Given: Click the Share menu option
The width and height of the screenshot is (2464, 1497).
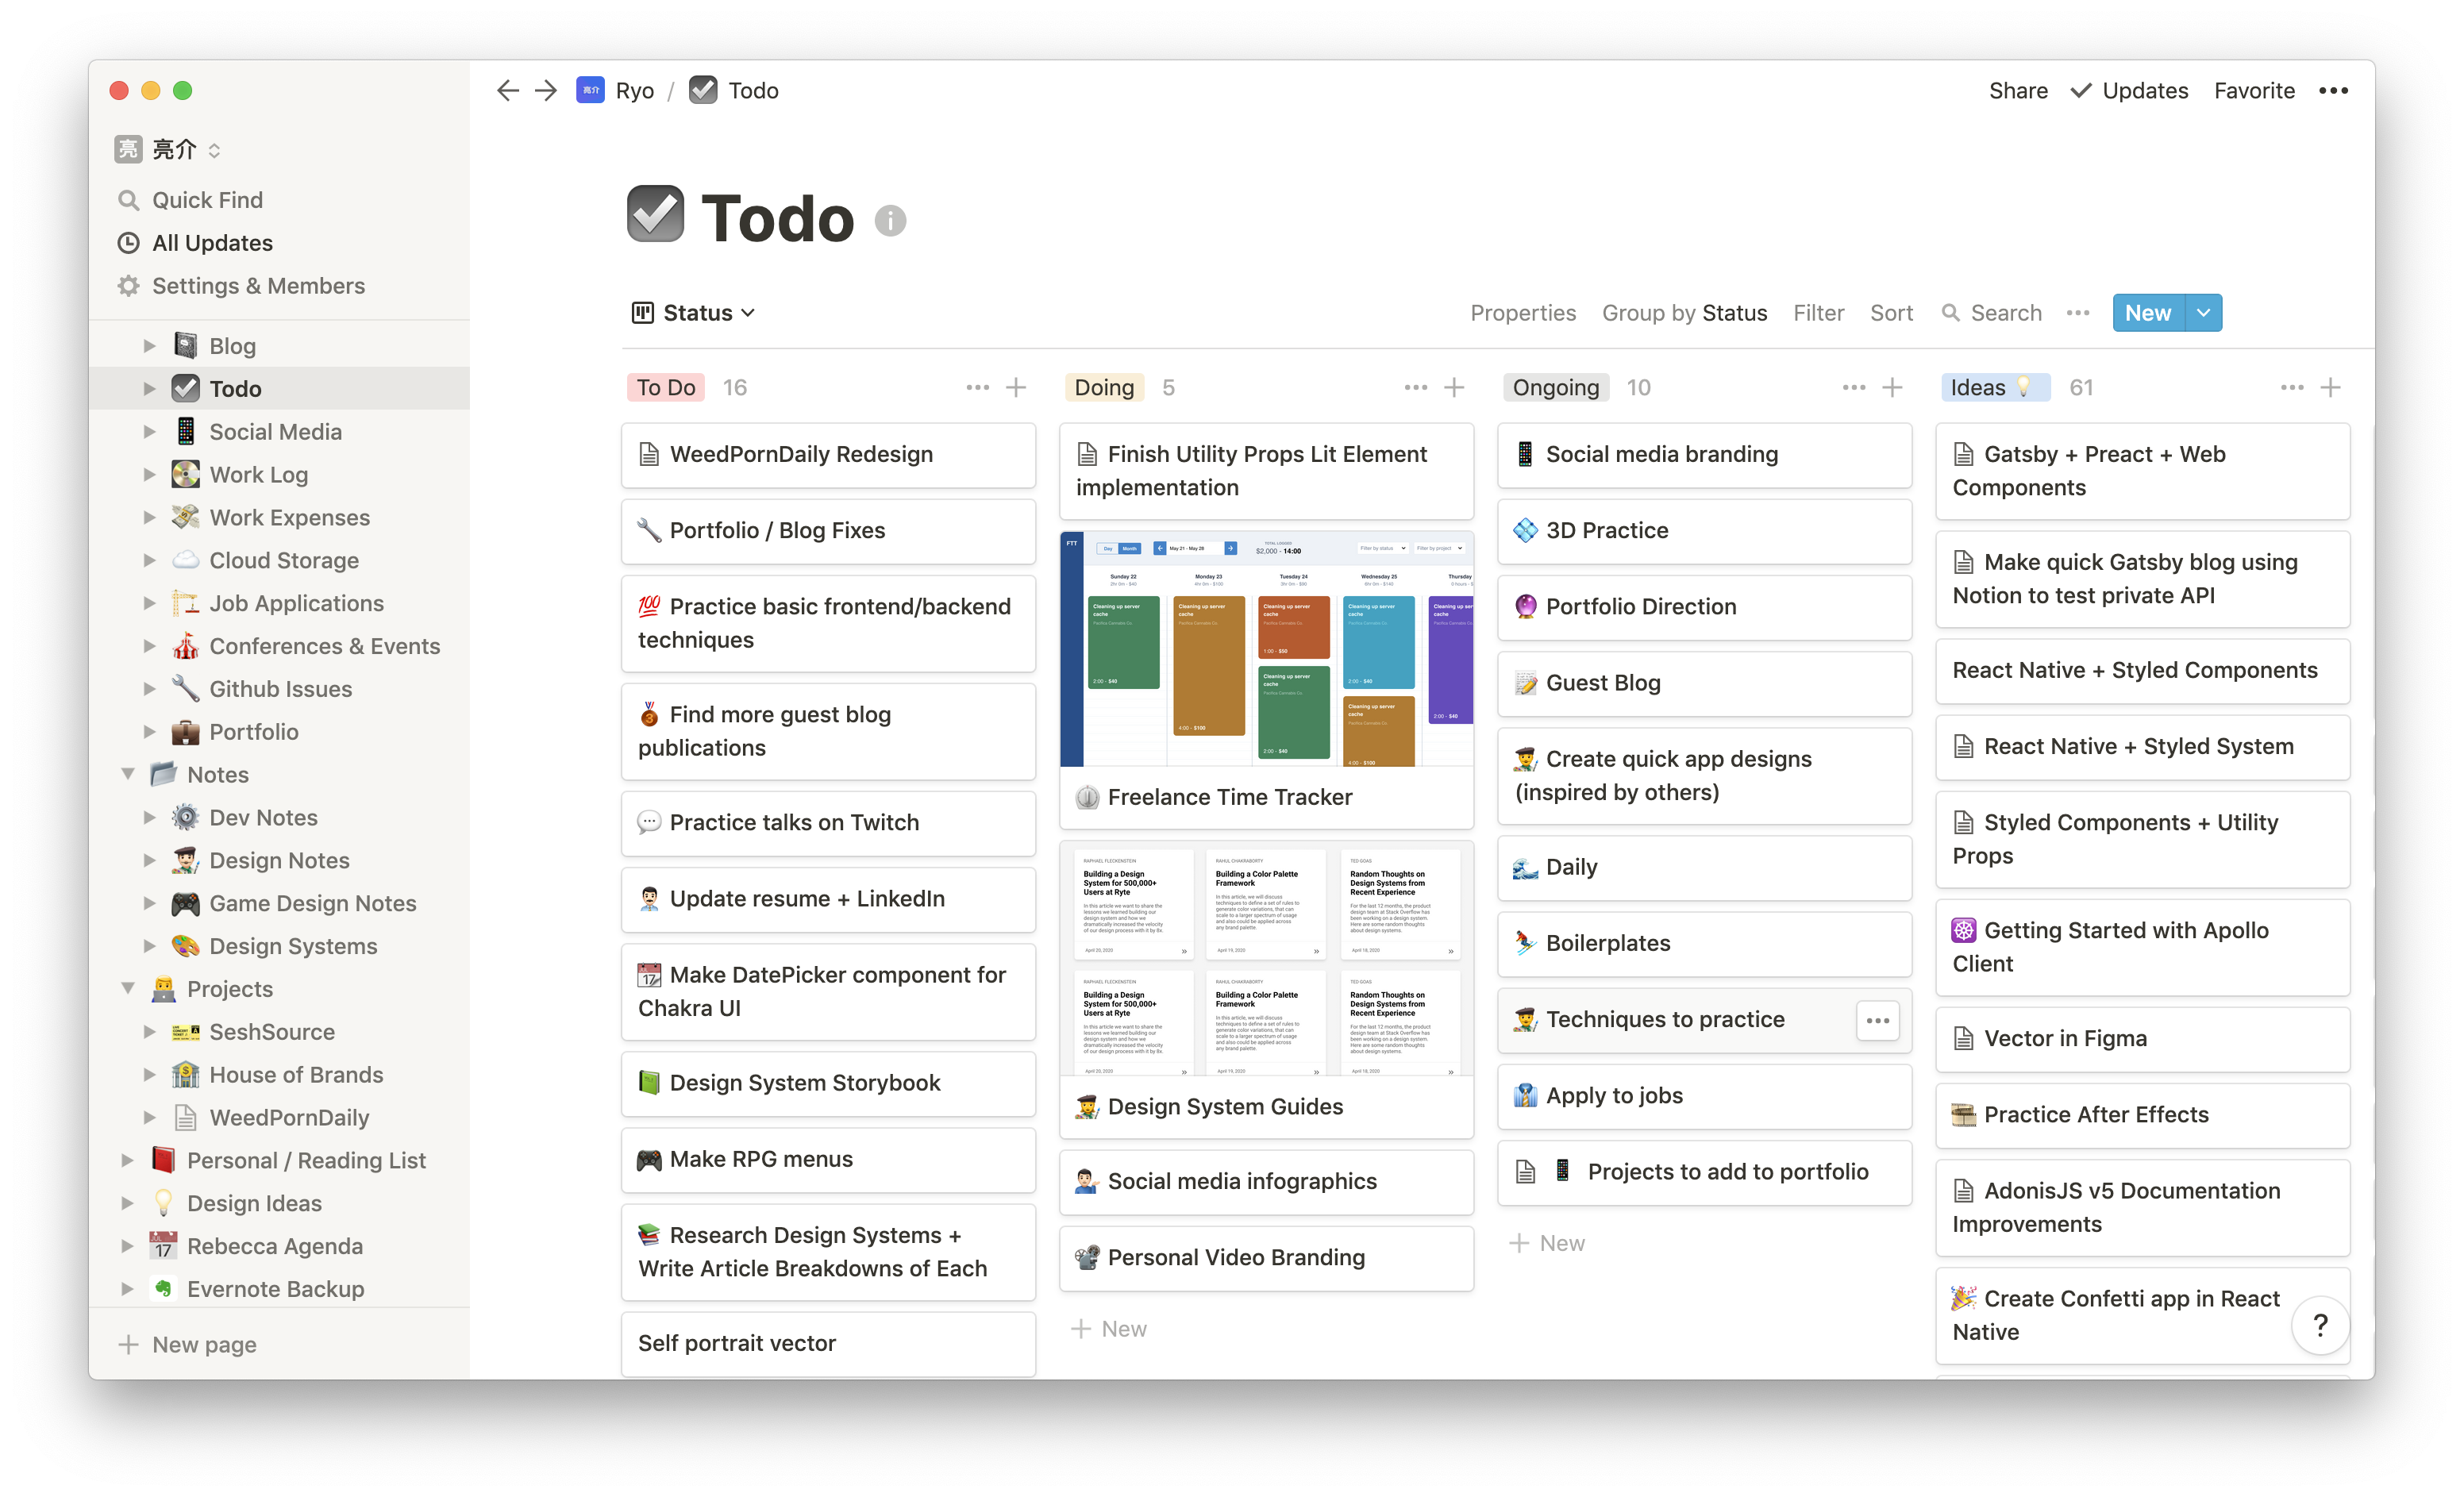Looking at the screenshot, I should click(x=2019, y=88).
